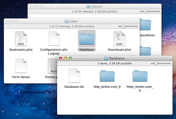Open the Databases folder icon in Safari window
Screen dimensions: 176x119
pos(87,38)
